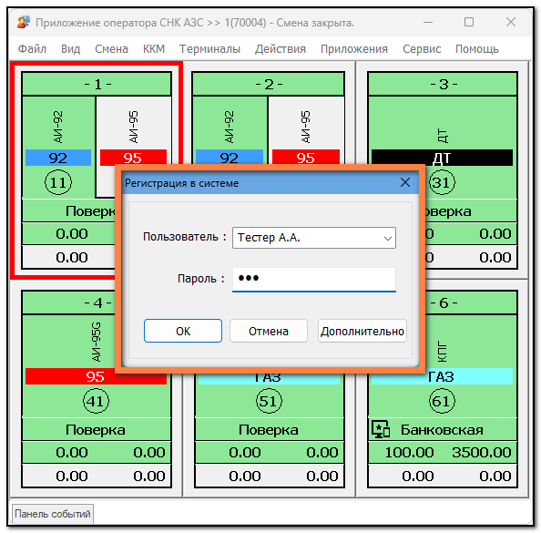The image size is (541, 533).
Task: Click the Дополнительно button
Action: (362, 331)
